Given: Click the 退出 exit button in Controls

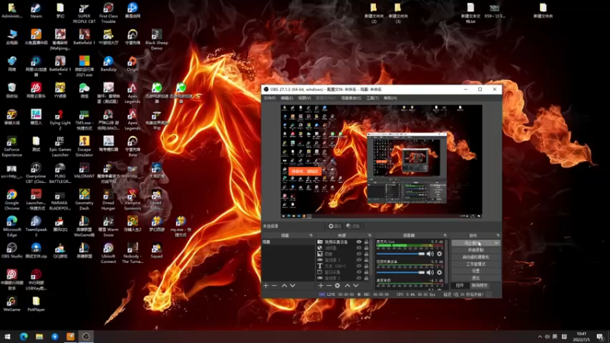Looking at the screenshot, I should (476, 277).
